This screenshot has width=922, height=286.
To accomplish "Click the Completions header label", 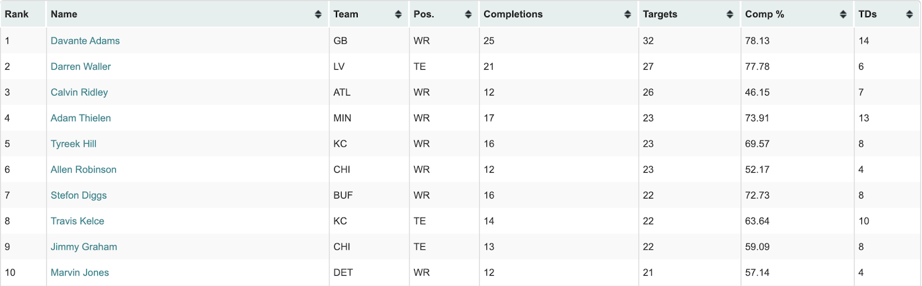I will pos(513,14).
